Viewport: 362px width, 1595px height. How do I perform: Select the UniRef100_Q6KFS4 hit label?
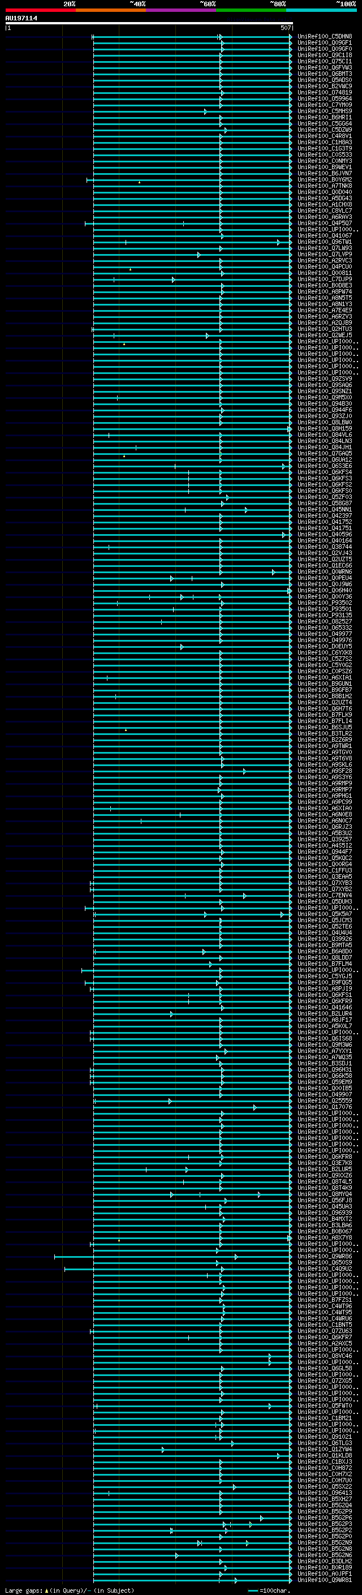(324, 472)
